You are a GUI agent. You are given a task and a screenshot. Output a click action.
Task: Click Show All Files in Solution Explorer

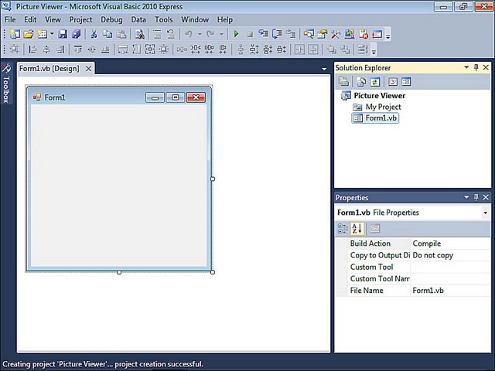click(361, 82)
